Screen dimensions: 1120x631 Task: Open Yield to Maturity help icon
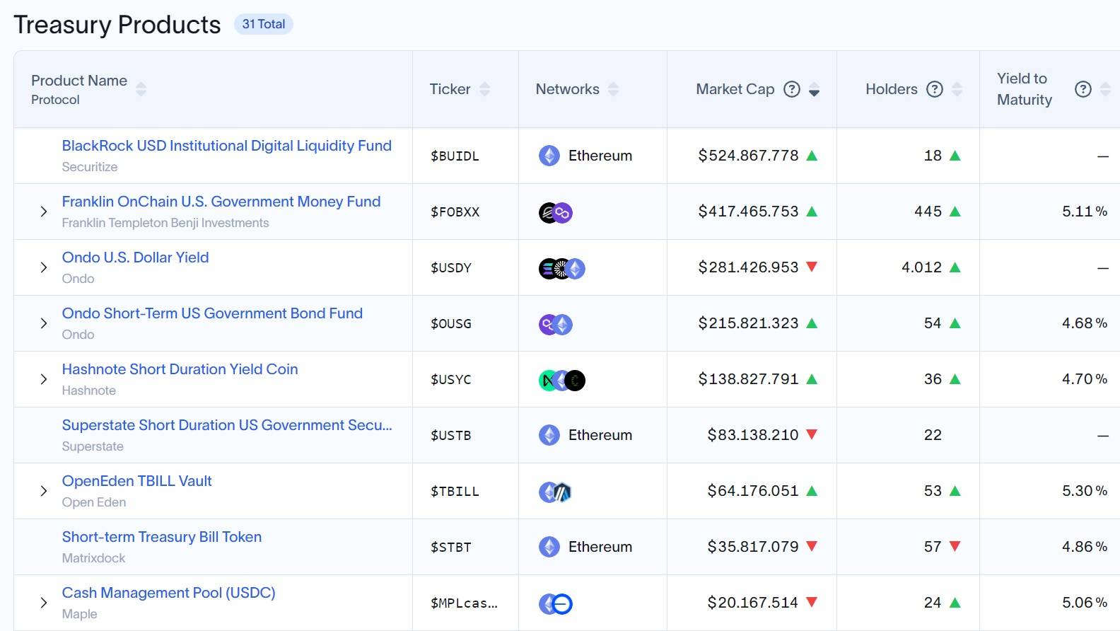click(x=1083, y=89)
